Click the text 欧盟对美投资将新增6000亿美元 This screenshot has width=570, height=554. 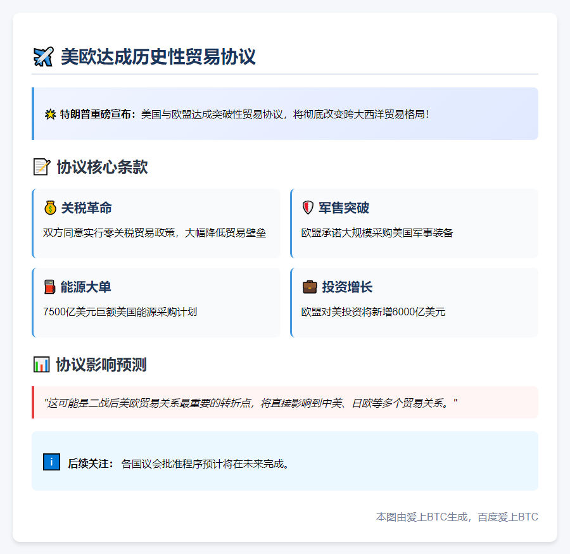[x=373, y=312]
